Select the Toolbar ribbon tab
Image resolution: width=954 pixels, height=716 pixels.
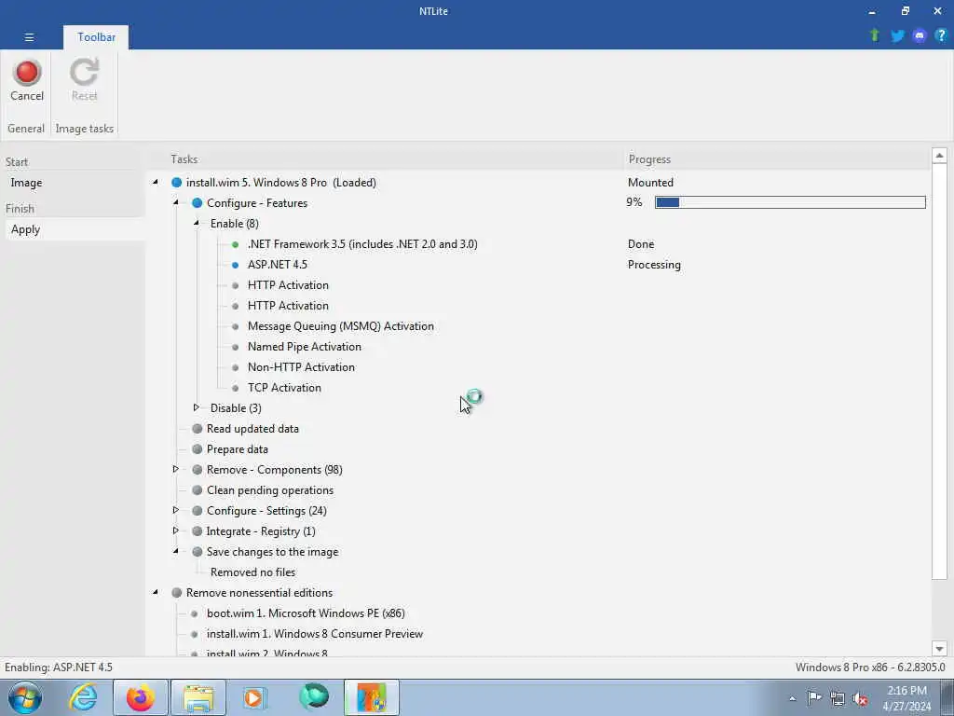(96, 37)
